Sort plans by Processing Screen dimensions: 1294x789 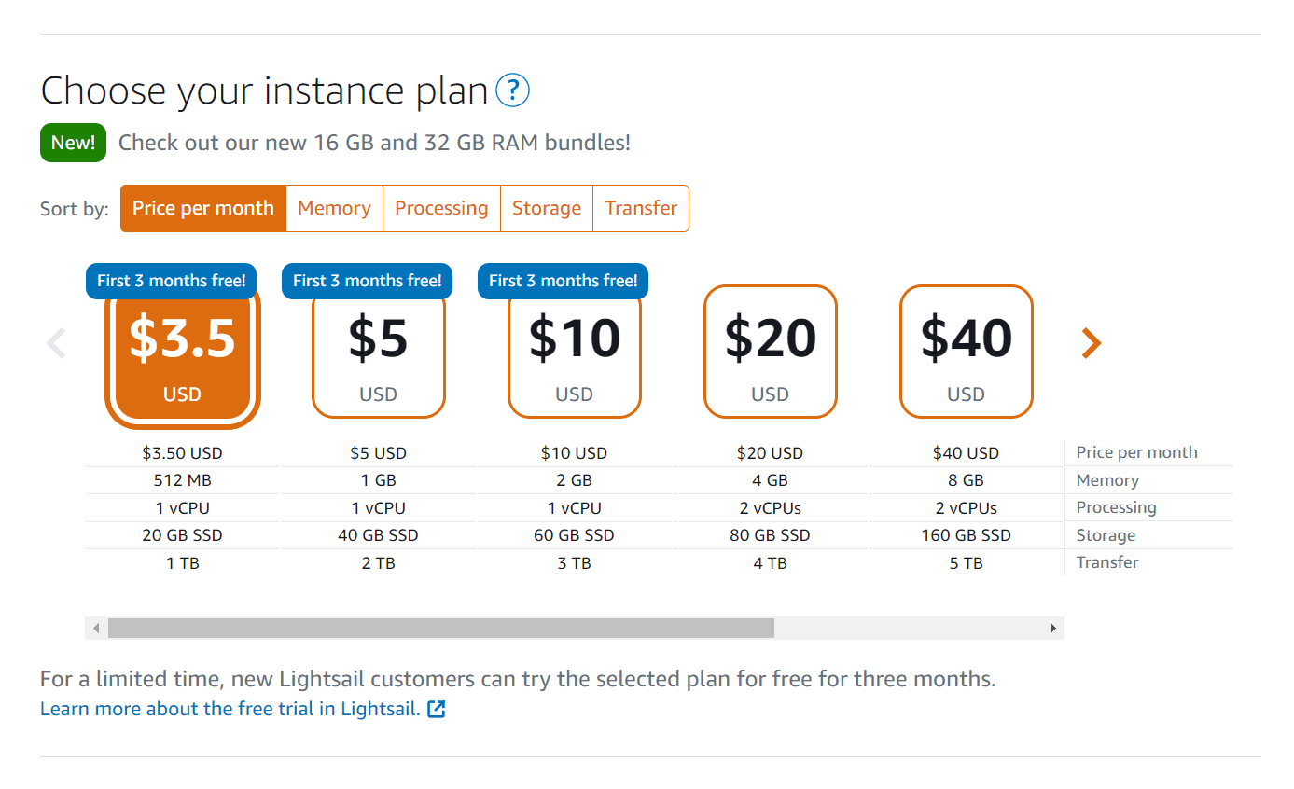[441, 208]
